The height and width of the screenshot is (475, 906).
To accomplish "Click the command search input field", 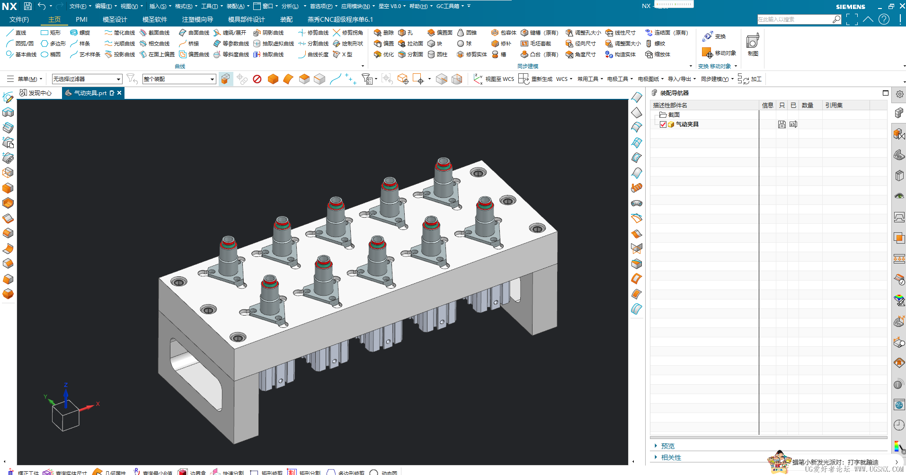I will tap(795, 19).
